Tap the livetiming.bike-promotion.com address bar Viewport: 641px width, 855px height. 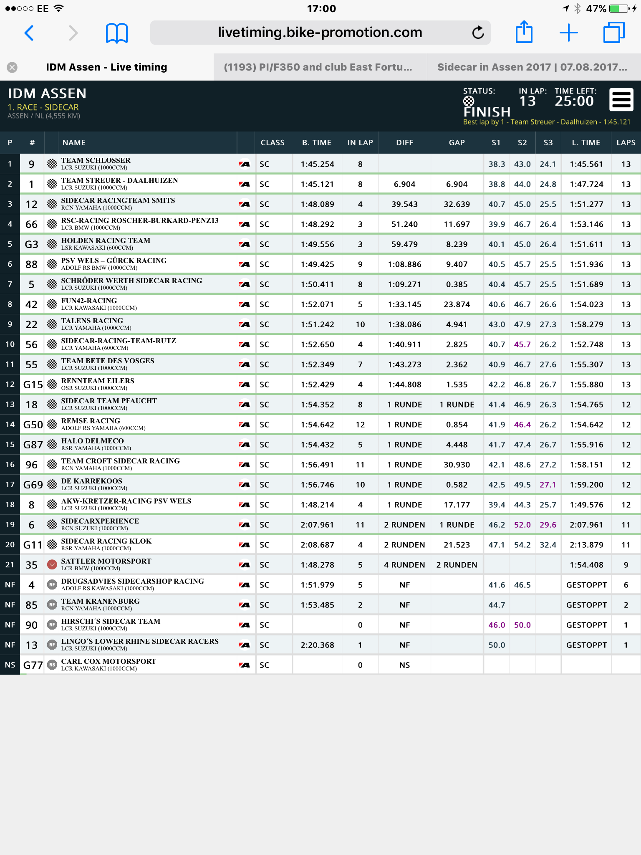click(x=320, y=33)
